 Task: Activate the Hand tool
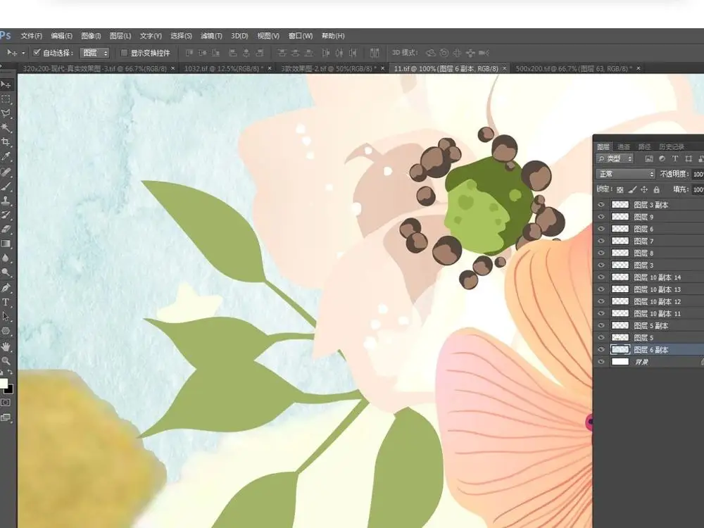click(6, 346)
